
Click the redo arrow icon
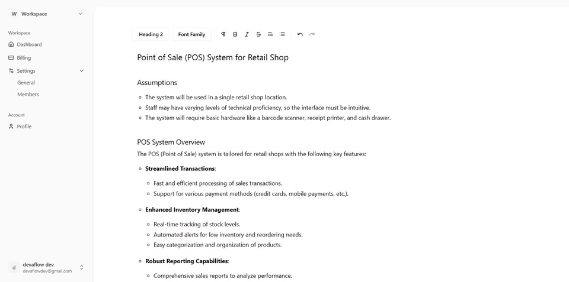pyautogui.click(x=312, y=34)
